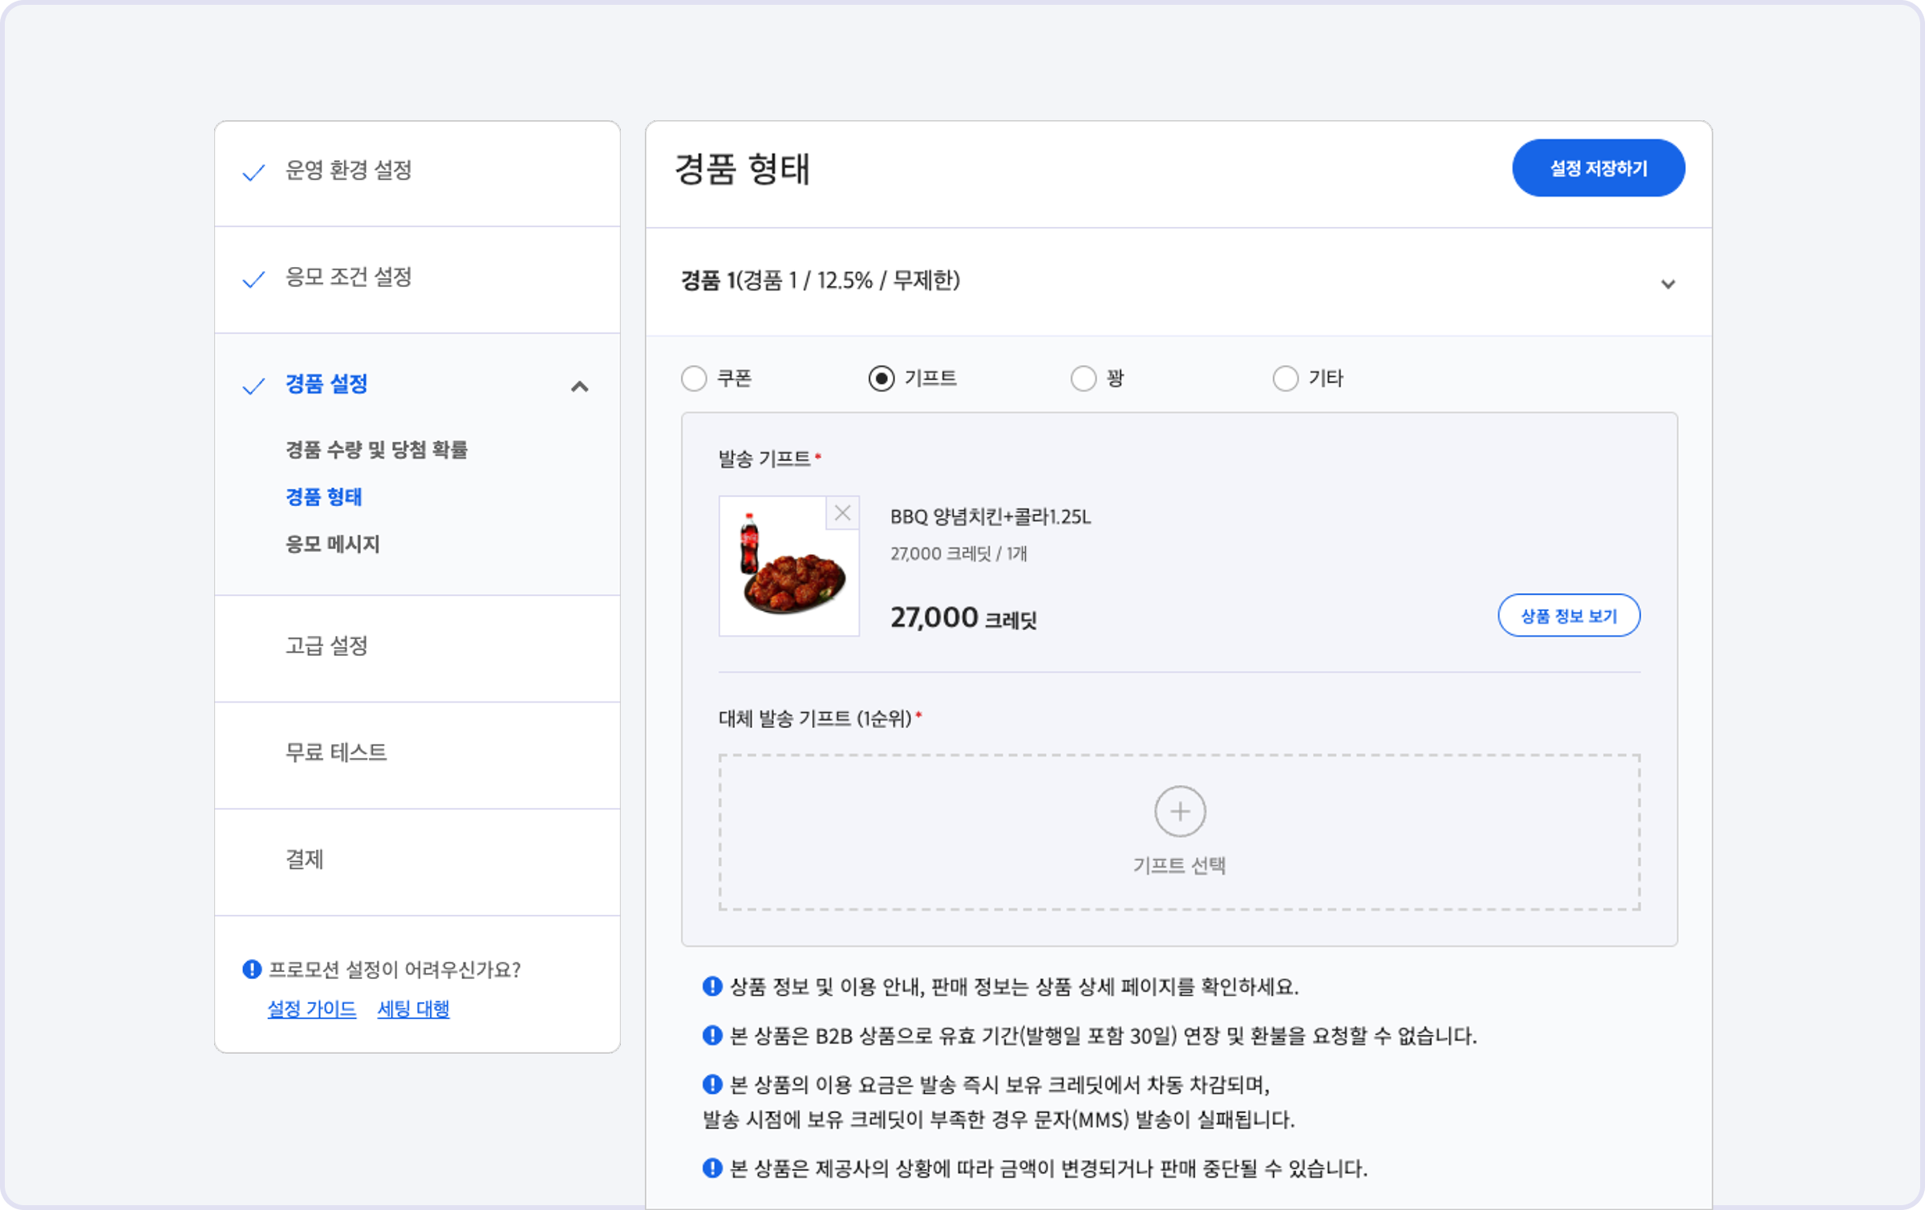Click info icon next to 프로모션 설정이 어려우신가요
This screenshot has width=1925, height=1210.
point(252,969)
